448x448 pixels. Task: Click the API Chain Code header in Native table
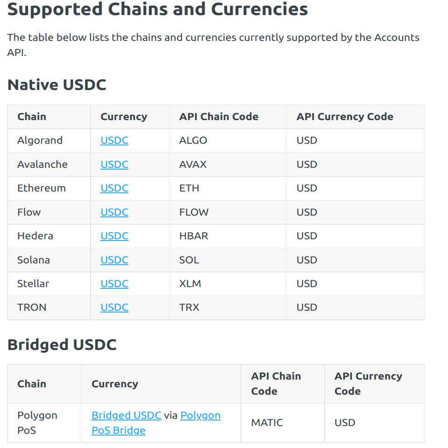tap(219, 117)
